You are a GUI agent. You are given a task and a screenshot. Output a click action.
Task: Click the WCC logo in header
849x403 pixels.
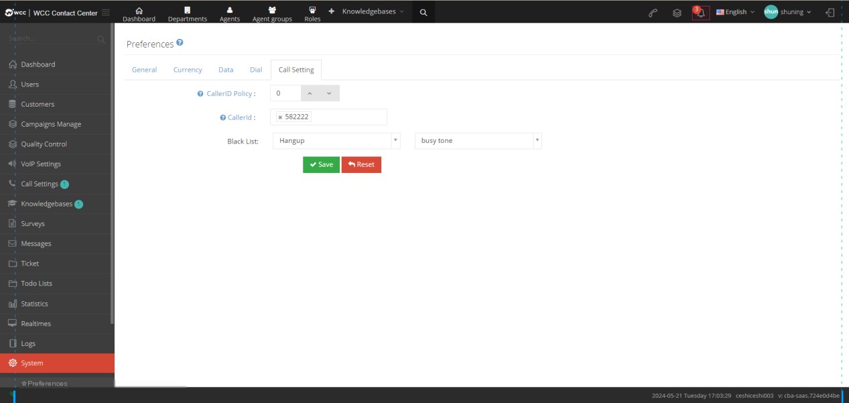15,13
